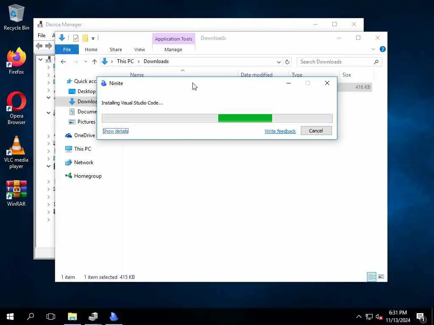This screenshot has width=434, height=325.
Task: Open WinRAR desktop shortcut
Action: 17,193
